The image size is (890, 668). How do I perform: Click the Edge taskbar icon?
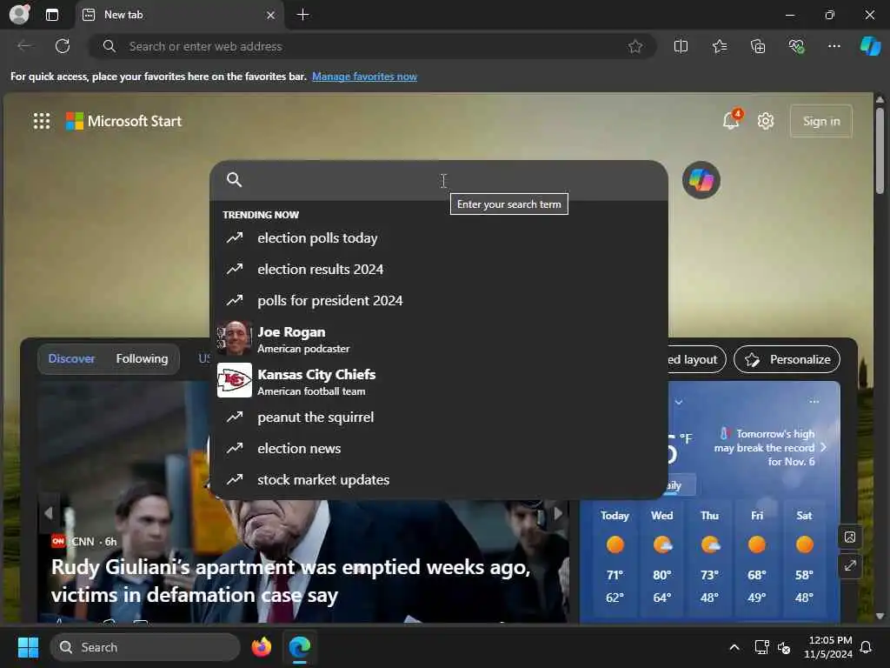click(x=299, y=647)
